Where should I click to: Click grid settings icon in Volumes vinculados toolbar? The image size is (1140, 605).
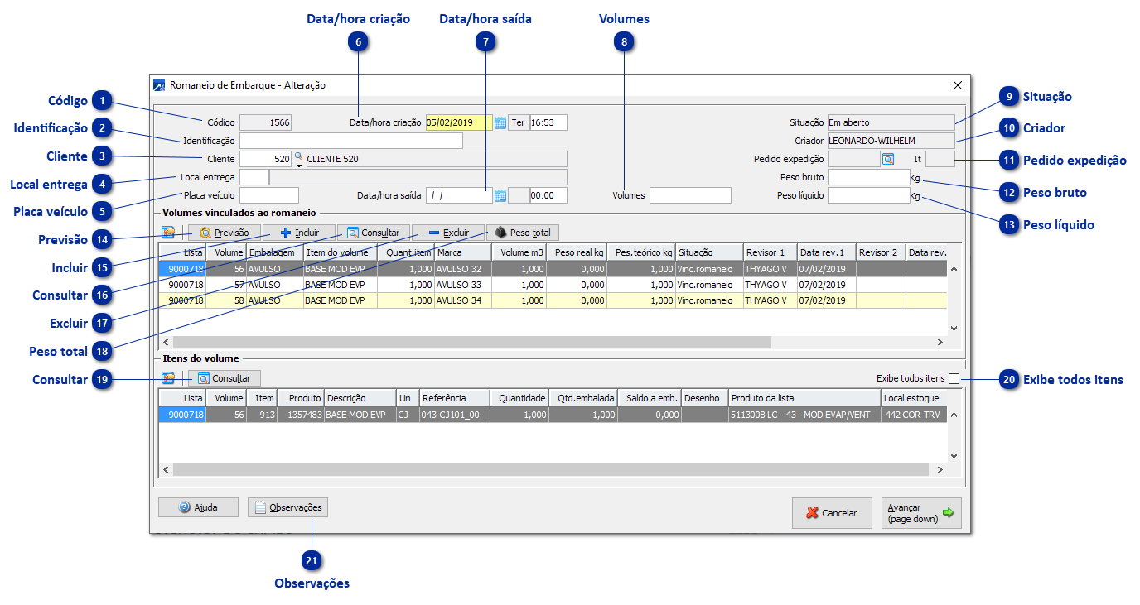(168, 233)
